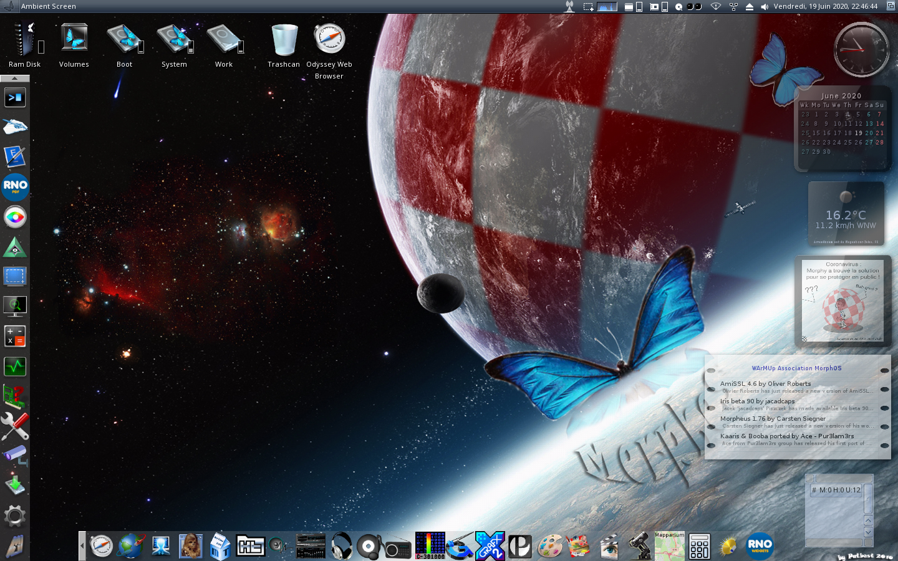Image resolution: width=898 pixels, height=561 pixels.
Task: Open the calculator icon in bottom dock
Action: click(699, 547)
